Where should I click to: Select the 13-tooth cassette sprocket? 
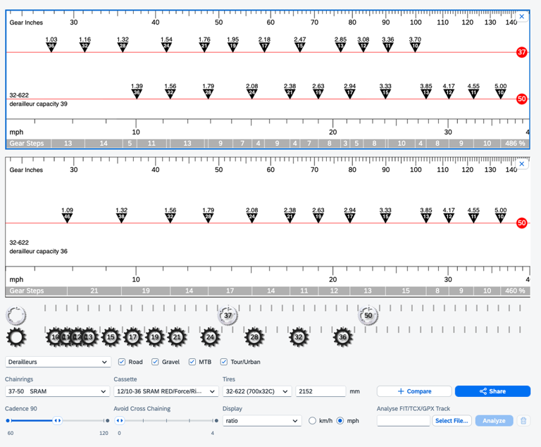[x=89, y=337]
